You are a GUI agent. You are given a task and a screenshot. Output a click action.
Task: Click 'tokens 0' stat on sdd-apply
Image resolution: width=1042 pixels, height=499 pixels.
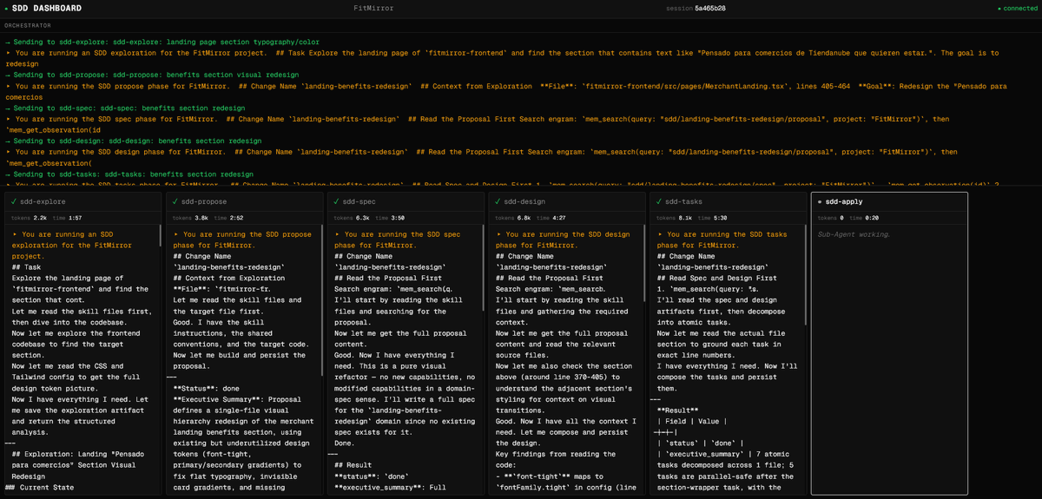(x=831, y=218)
